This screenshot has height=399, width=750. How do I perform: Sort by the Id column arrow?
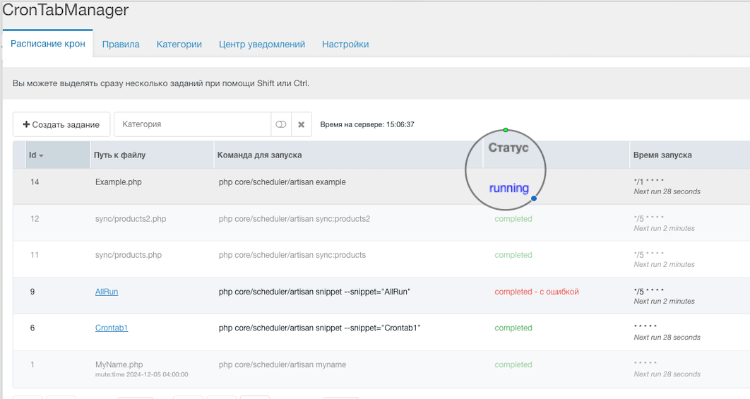coord(41,155)
